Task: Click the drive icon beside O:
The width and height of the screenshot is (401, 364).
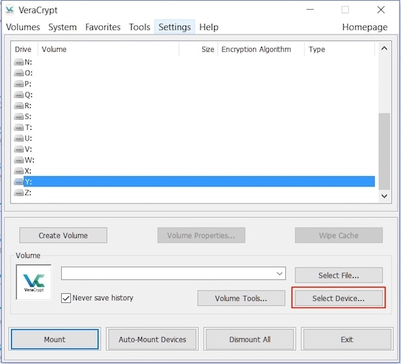Action: pyautogui.click(x=19, y=73)
